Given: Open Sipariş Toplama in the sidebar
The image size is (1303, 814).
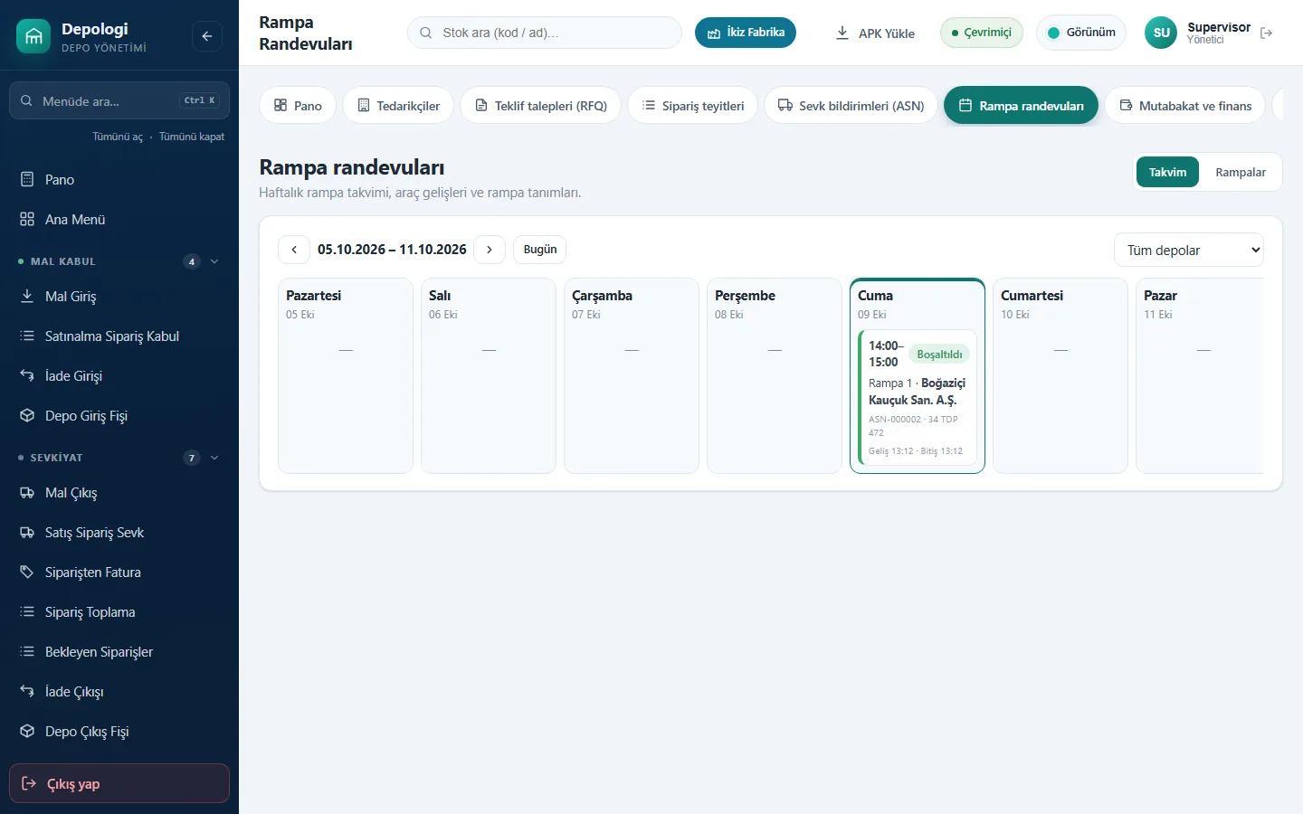Looking at the screenshot, I should click(x=119, y=612).
